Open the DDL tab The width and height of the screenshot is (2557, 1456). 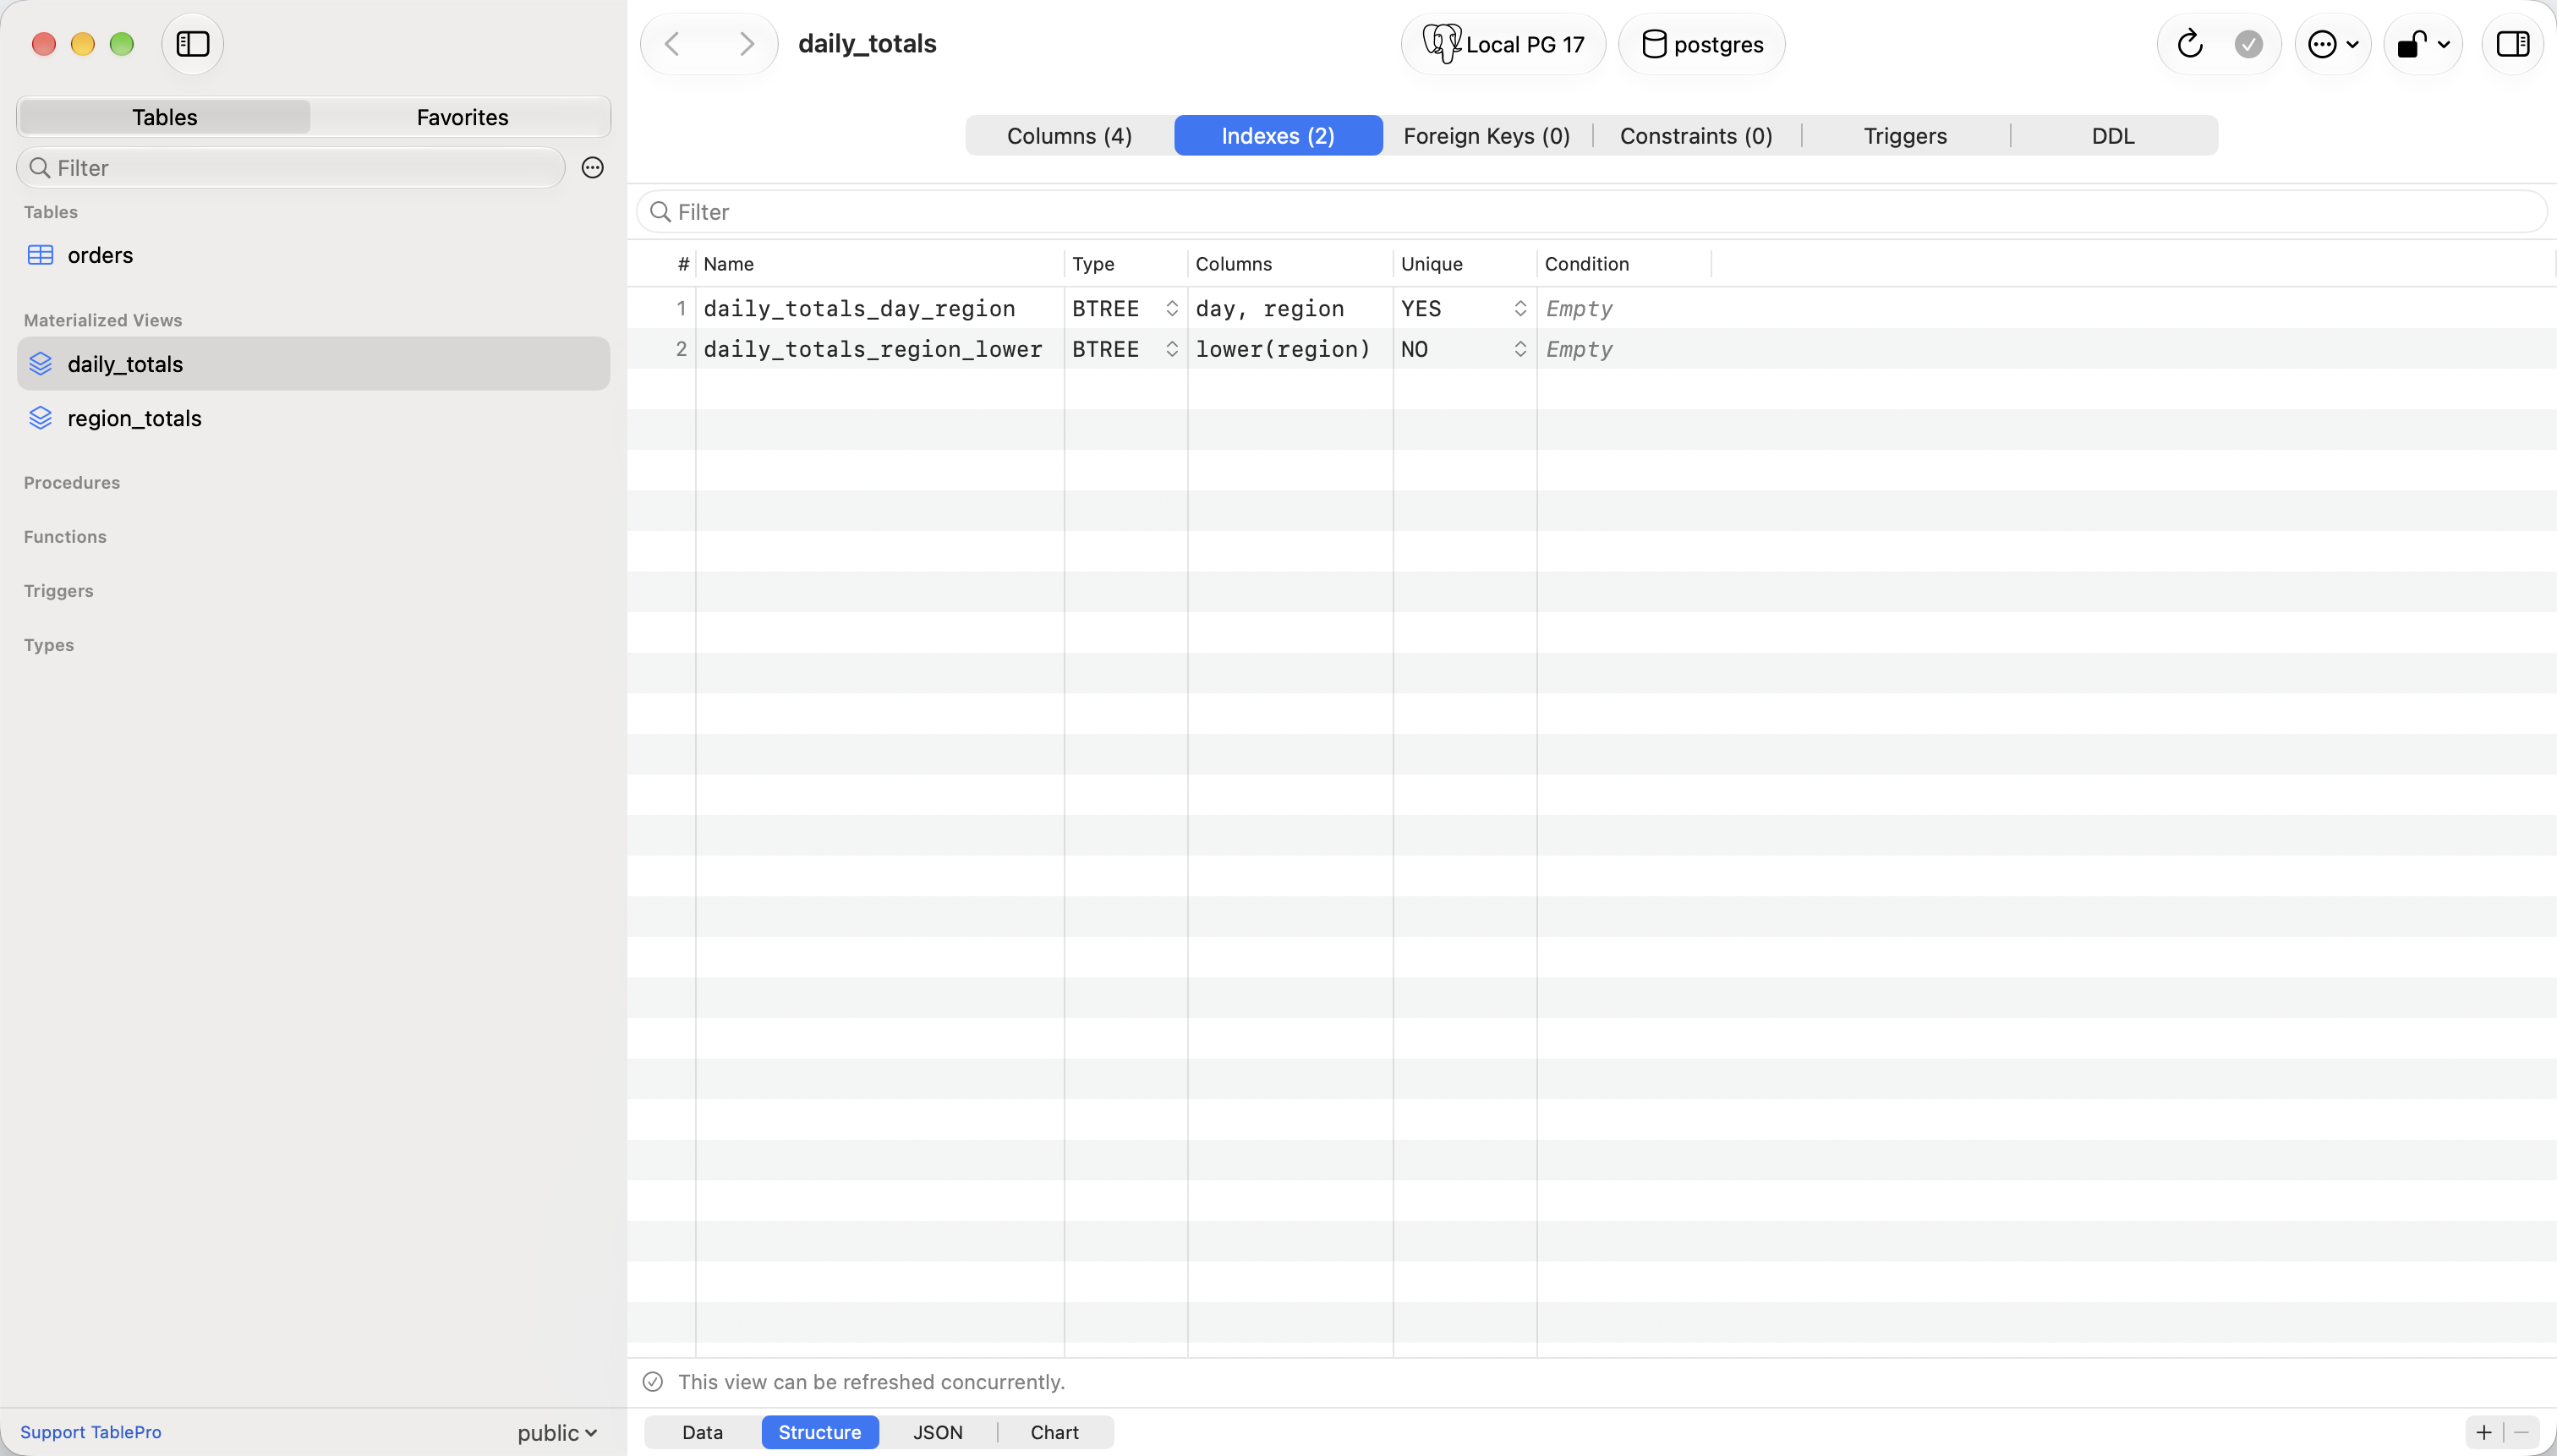2113,136
